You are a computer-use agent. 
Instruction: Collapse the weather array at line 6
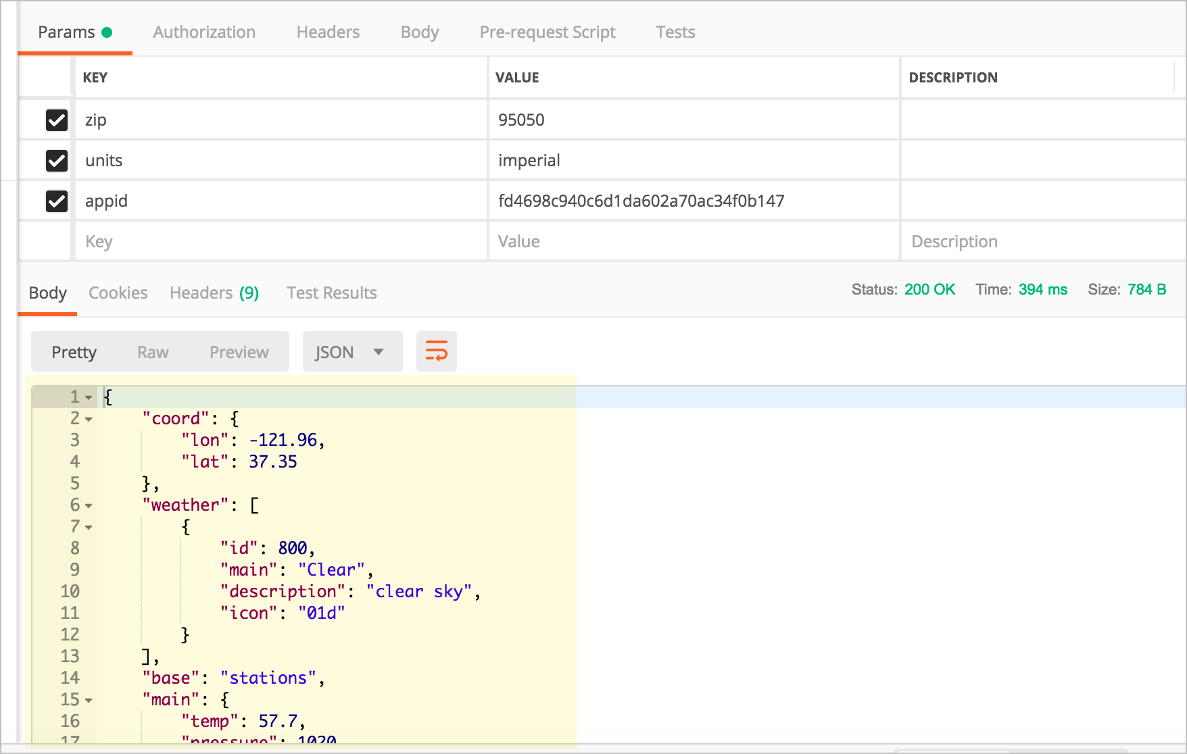(x=89, y=505)
